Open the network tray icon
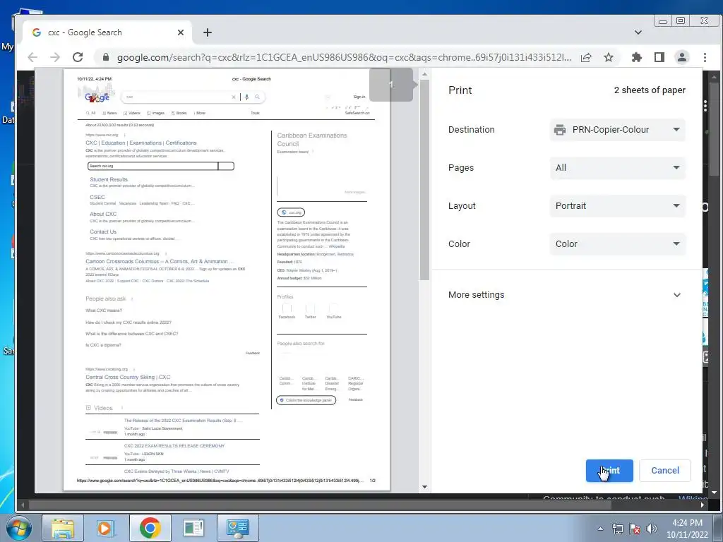Screen dimensions: 723x542 [617, 529]
